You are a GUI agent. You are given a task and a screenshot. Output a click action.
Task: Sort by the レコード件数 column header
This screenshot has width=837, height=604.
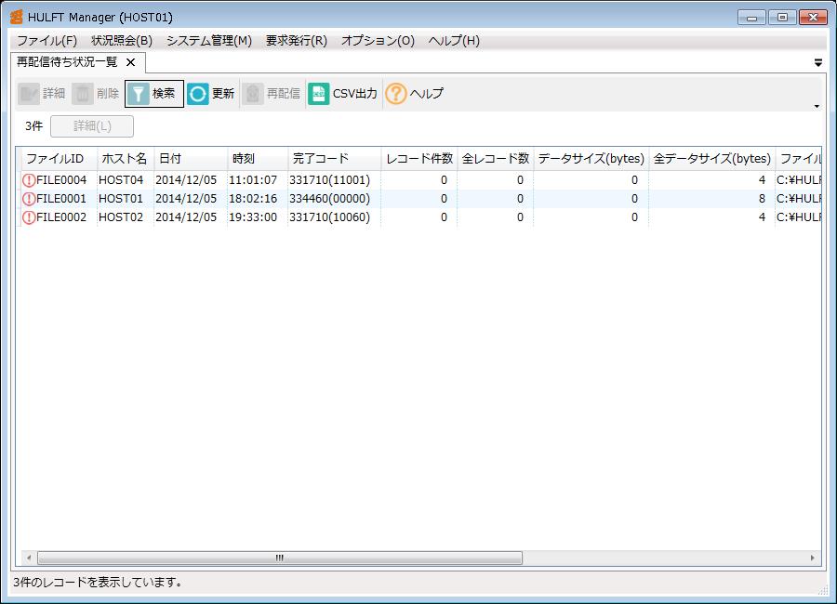[419, 159]
